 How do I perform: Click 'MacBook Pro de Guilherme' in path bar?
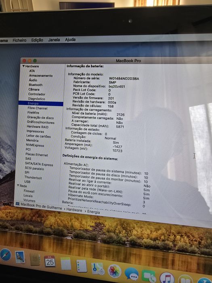click(x=41, y=206)
